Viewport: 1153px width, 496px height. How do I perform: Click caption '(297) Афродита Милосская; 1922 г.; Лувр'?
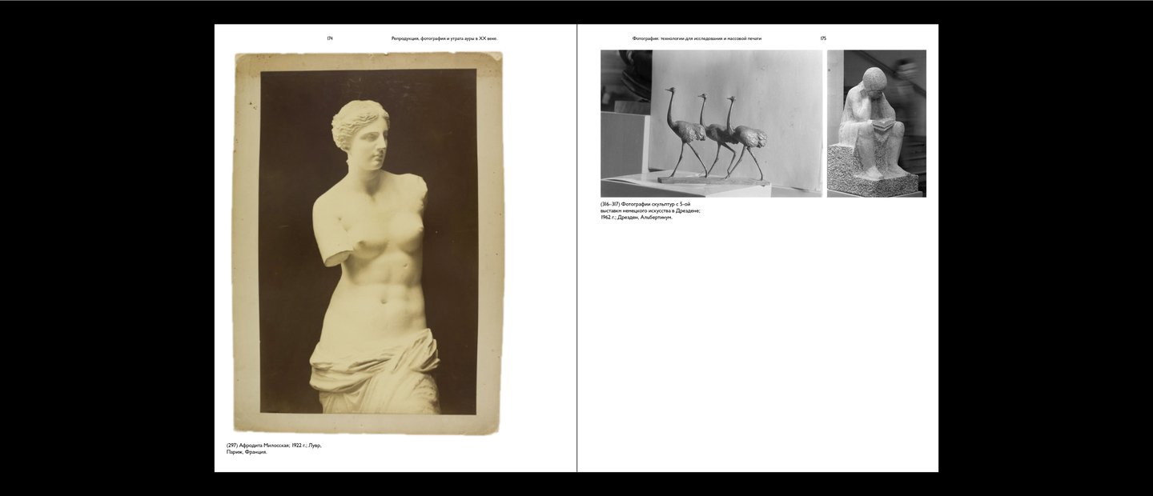(x=274, y=445)
